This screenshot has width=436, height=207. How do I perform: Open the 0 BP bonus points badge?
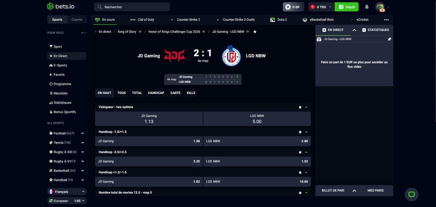294,7
